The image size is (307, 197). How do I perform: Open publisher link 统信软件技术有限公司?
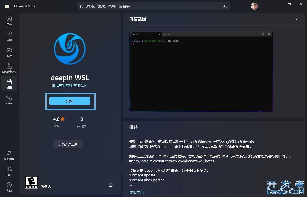[70, 85]
